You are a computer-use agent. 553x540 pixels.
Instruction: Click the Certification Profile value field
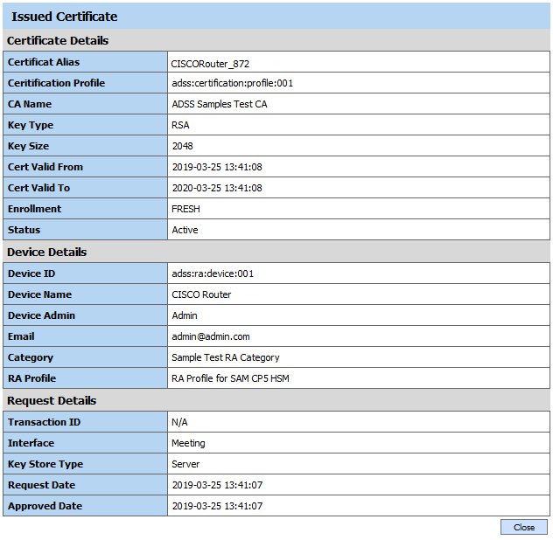(x=232, y=84)
